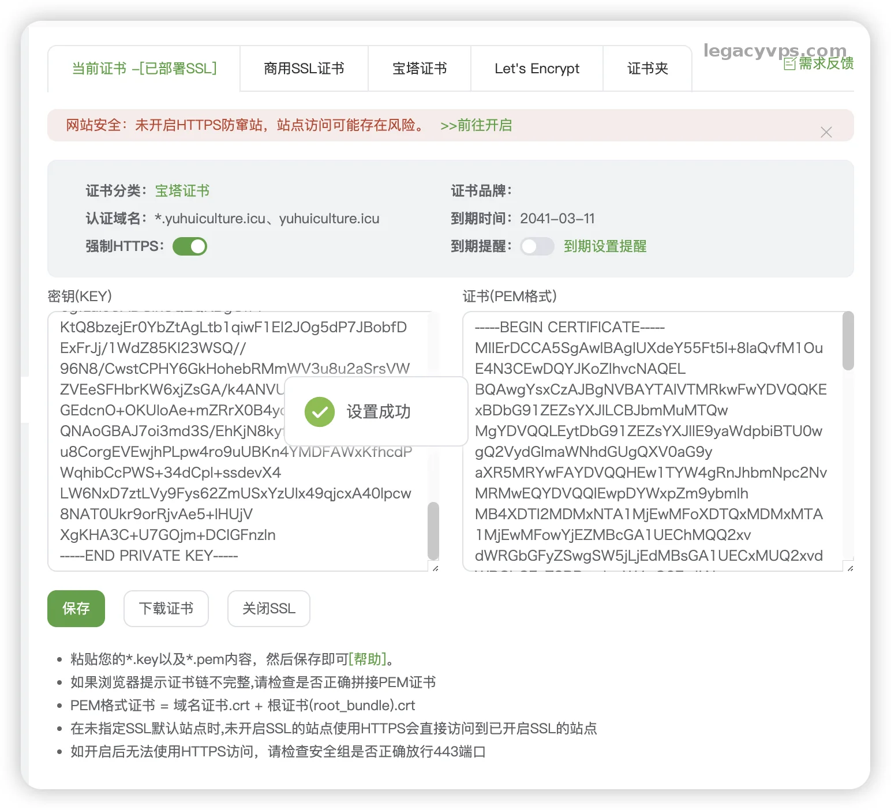The image size is (891, 810).
Task: Open the 宝塔证书 tab
Action: pyautogui.click(x=420, y=69)
